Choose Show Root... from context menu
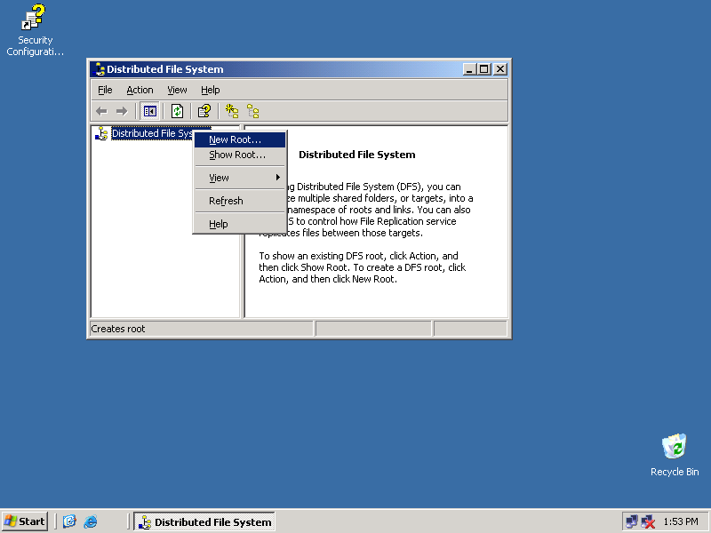 pyautogui.click(x=240, y=155)
